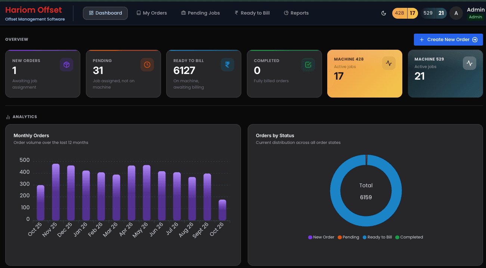
Task: Click the Oct 26 bar
Action: pos(222,210)
